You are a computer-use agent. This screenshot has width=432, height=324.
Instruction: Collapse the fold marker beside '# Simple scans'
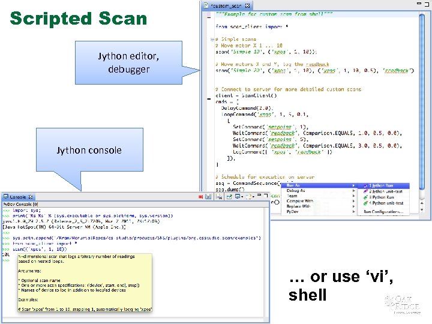212,40
